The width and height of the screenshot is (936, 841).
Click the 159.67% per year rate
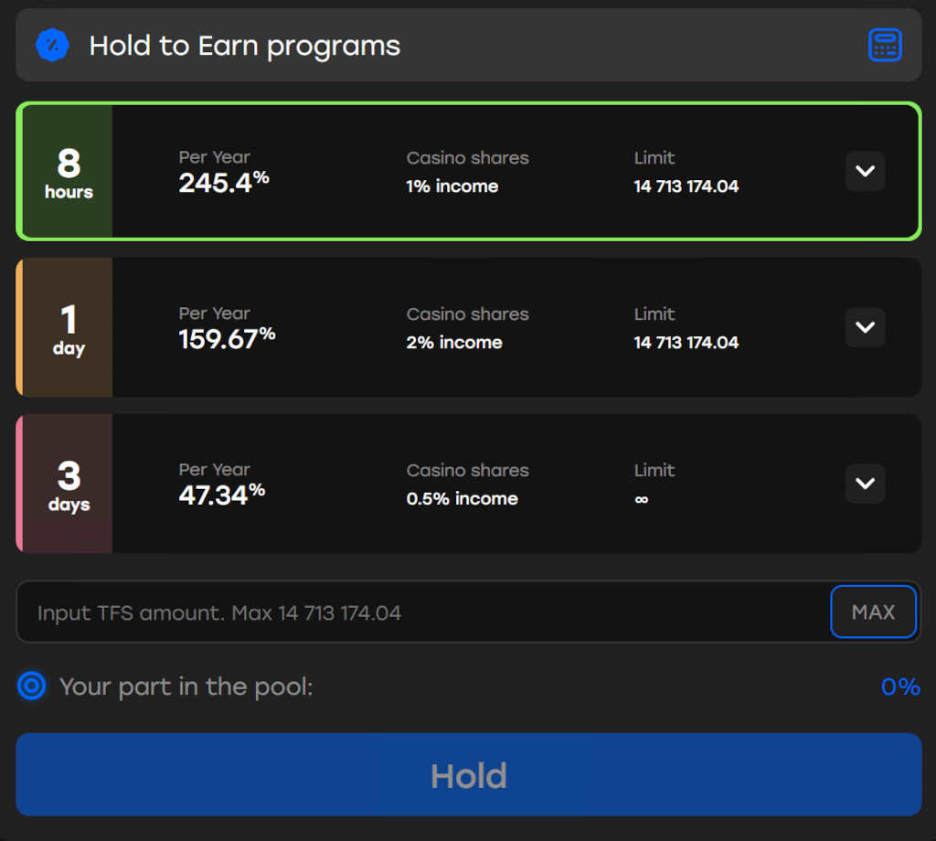[227, 339]
